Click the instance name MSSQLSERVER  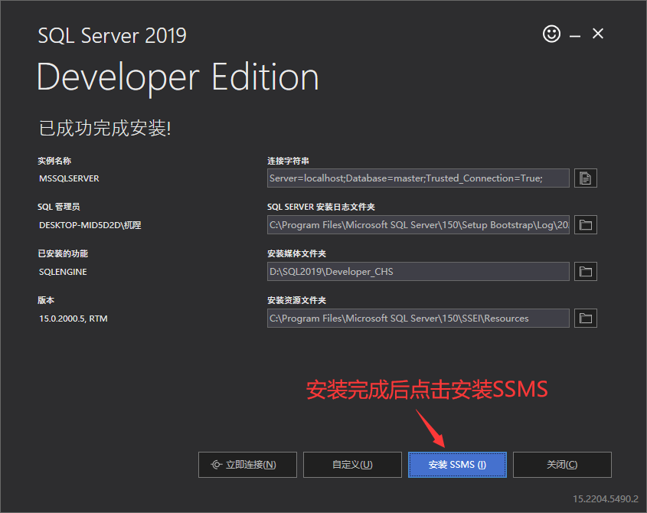click(x=69, y=178)
